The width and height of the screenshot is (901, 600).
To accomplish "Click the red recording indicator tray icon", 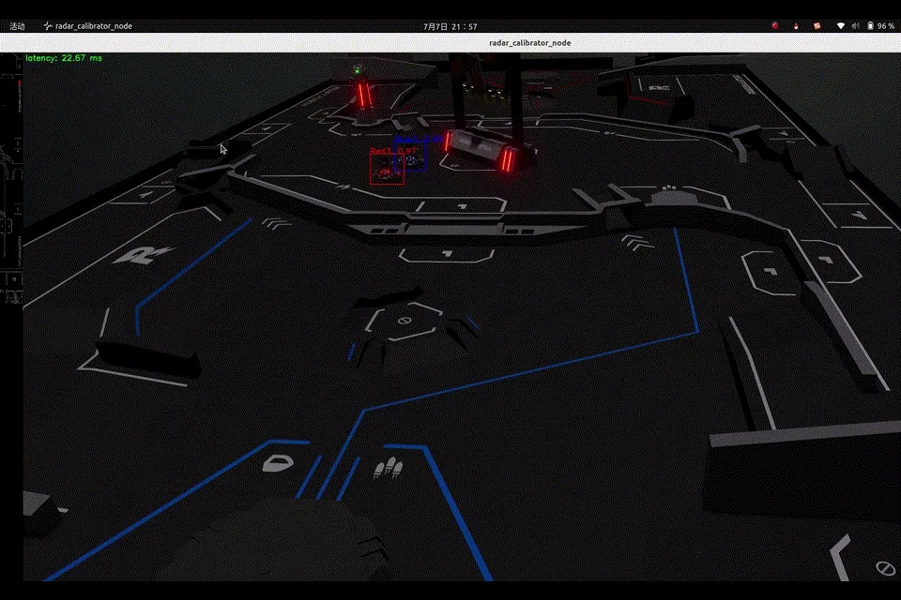I will click(x=775, y=26).
